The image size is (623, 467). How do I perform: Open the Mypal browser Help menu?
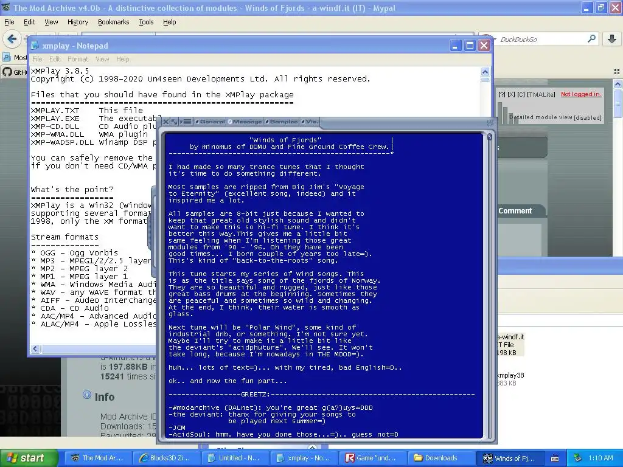[169, 22]
